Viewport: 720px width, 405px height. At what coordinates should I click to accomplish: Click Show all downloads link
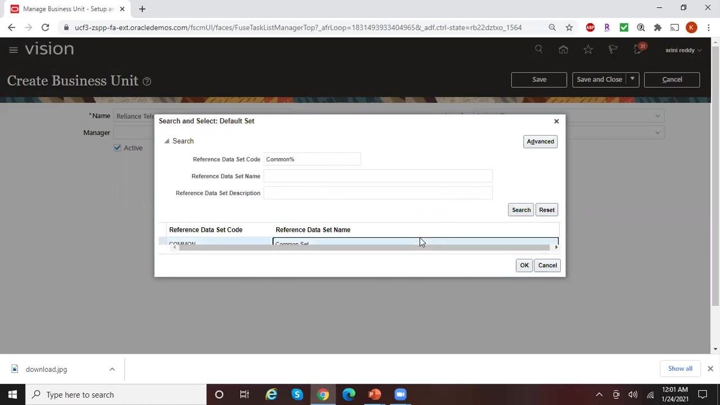point(680,369)
